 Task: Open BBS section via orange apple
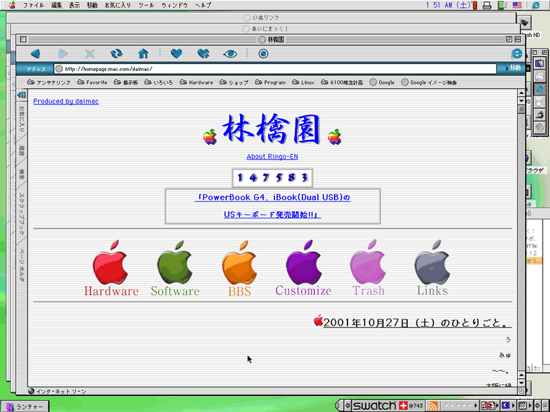click(x=239, y=269)
